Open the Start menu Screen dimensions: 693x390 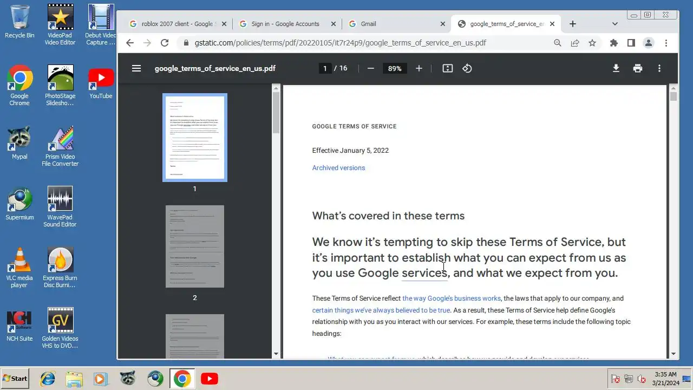click(x=15, y=379)
